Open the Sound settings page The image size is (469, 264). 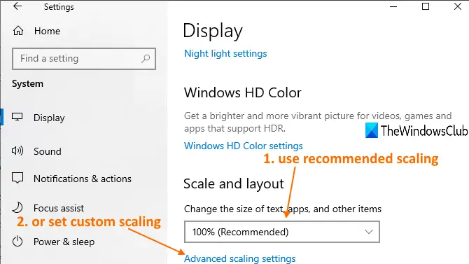point(48,151)
